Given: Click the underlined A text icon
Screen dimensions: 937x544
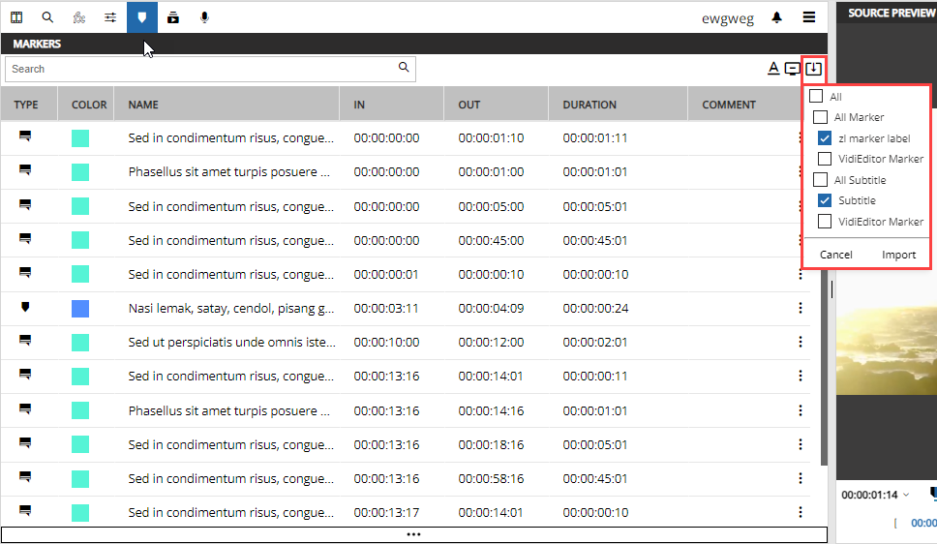Looking at the screenshot, I should click(x=773, y=69).
